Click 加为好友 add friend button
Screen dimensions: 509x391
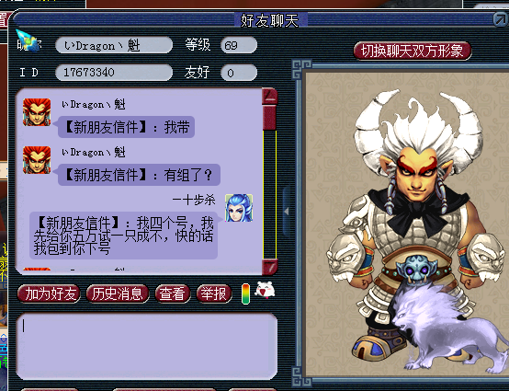[x=49, y=293]
